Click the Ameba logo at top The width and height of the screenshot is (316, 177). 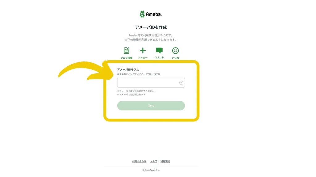click(151, 14)
